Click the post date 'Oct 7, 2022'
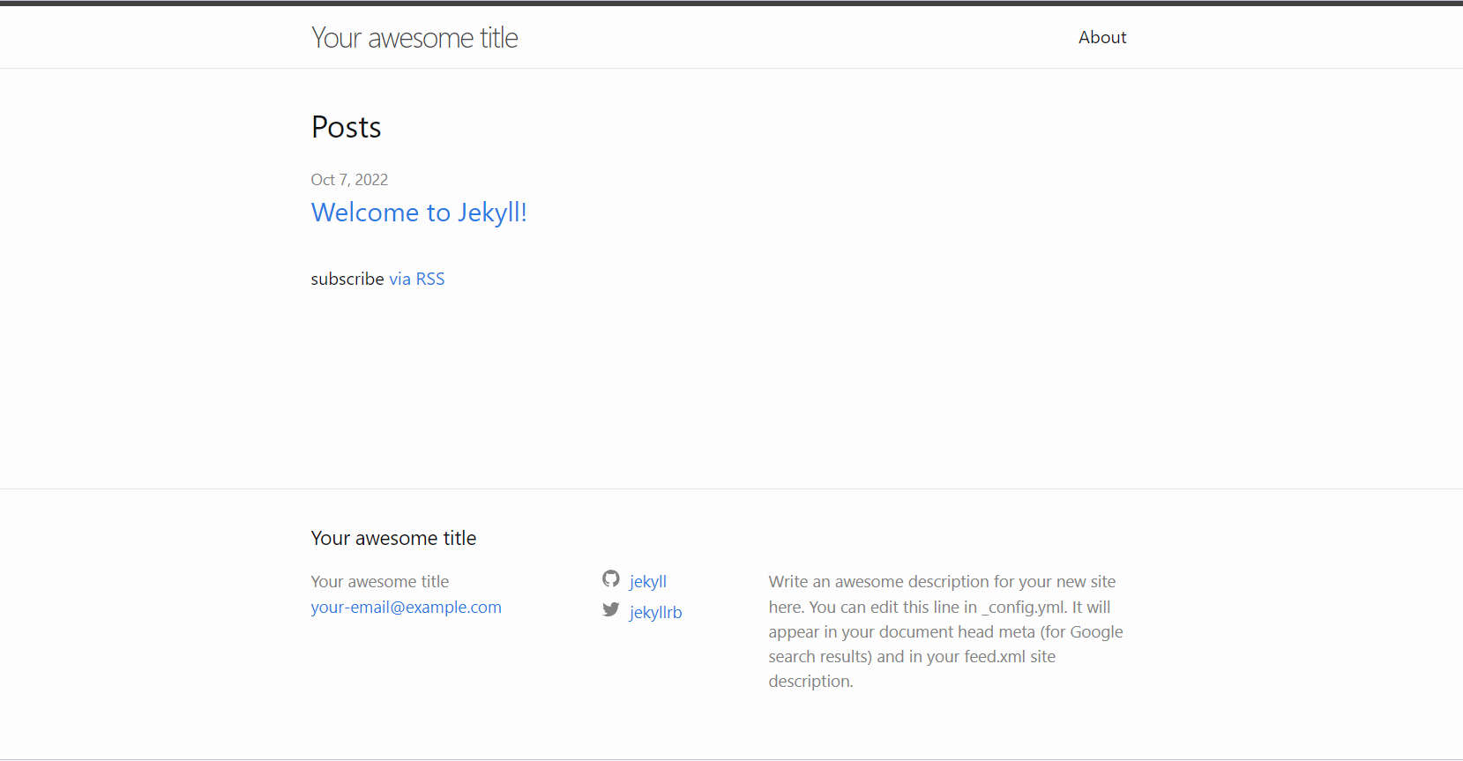Image resolution: width=1463 pixels, height=761 pixels. click(349, 180)
